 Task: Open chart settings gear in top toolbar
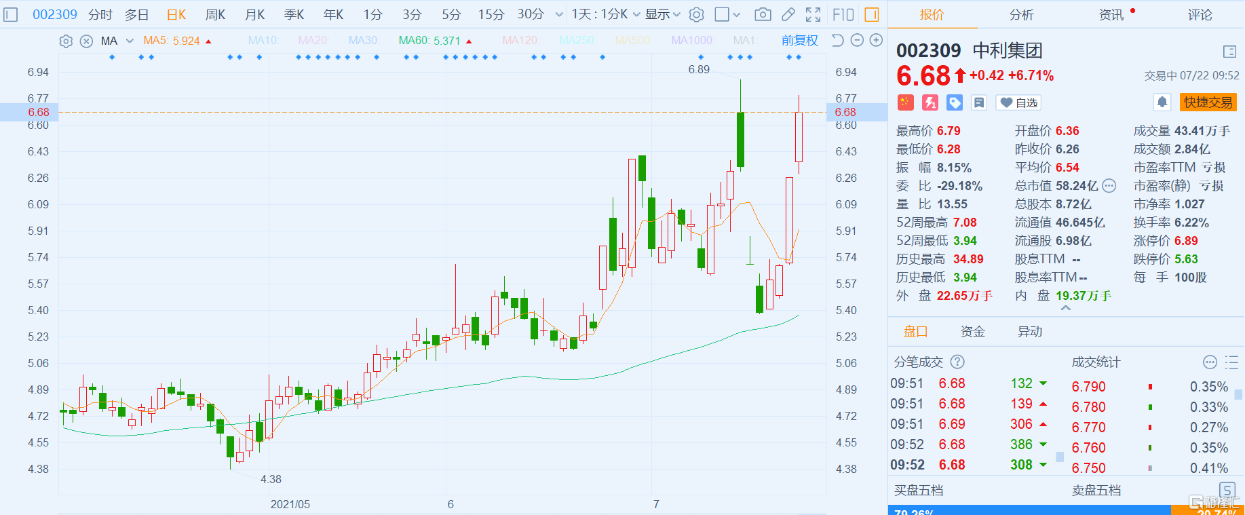tap(696, 14)
